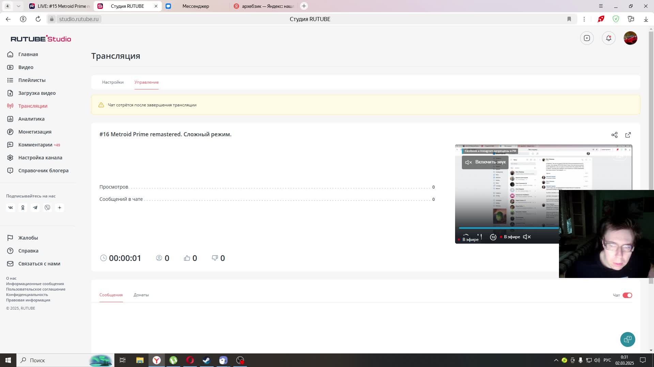Switch to the Донаты tab
Screen dimensions: 654x367
point(141,295)
